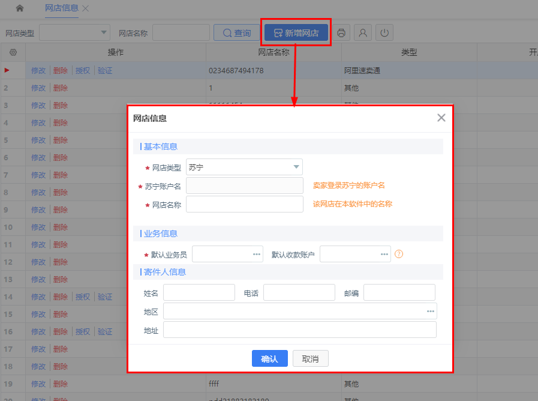Click 修改 in row 17
Screen dimensions: 538x401
click(38, 349)
